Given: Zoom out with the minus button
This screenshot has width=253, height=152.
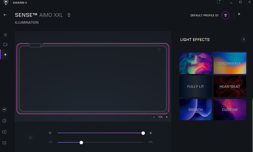Looking at the screenshot, I should tap(154, 117).
